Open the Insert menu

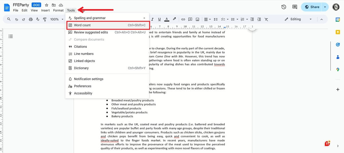(45, 10)
